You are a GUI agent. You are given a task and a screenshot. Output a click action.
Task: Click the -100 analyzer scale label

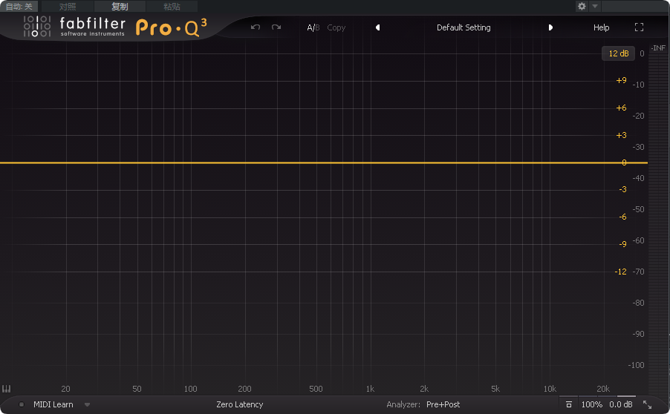point(636,365)
